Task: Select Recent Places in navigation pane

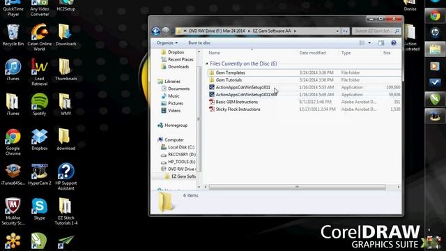Action: tap(180, 59)
